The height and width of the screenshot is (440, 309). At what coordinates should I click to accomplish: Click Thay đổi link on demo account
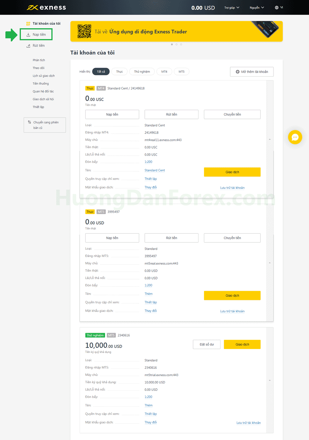tap(151, 422)
